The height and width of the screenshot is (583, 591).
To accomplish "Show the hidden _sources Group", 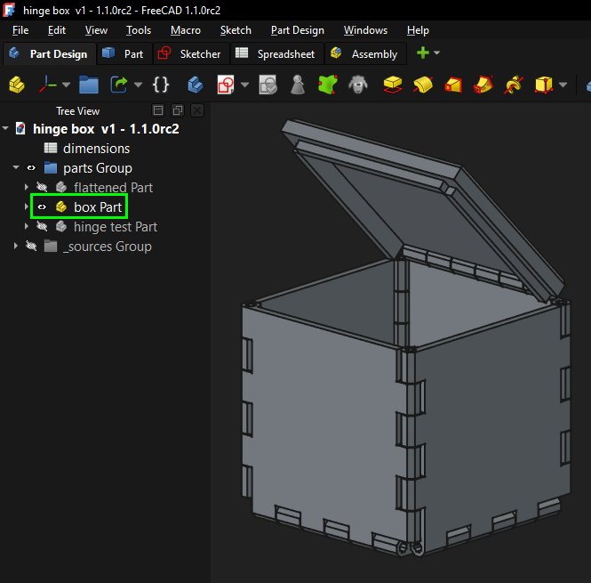I will [x=31, y=247].
